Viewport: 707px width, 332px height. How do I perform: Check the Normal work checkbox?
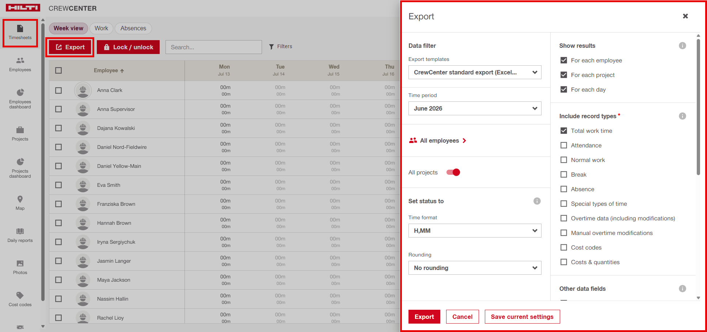[564, 160]
